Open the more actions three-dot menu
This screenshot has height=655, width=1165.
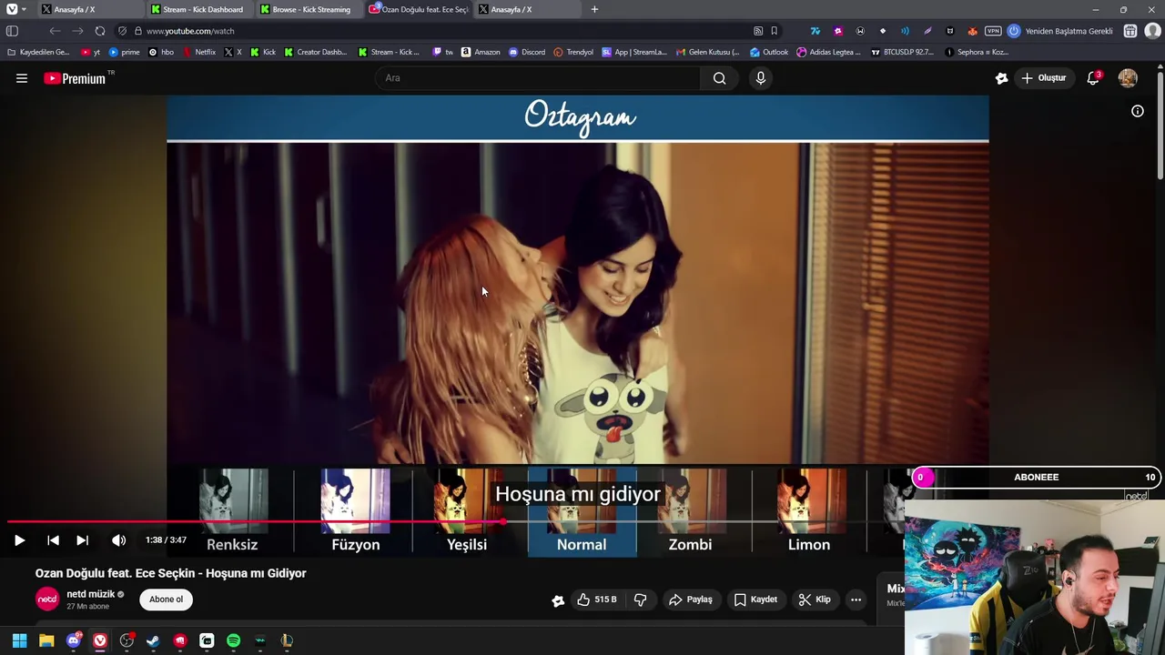click(x=856, y=600)
